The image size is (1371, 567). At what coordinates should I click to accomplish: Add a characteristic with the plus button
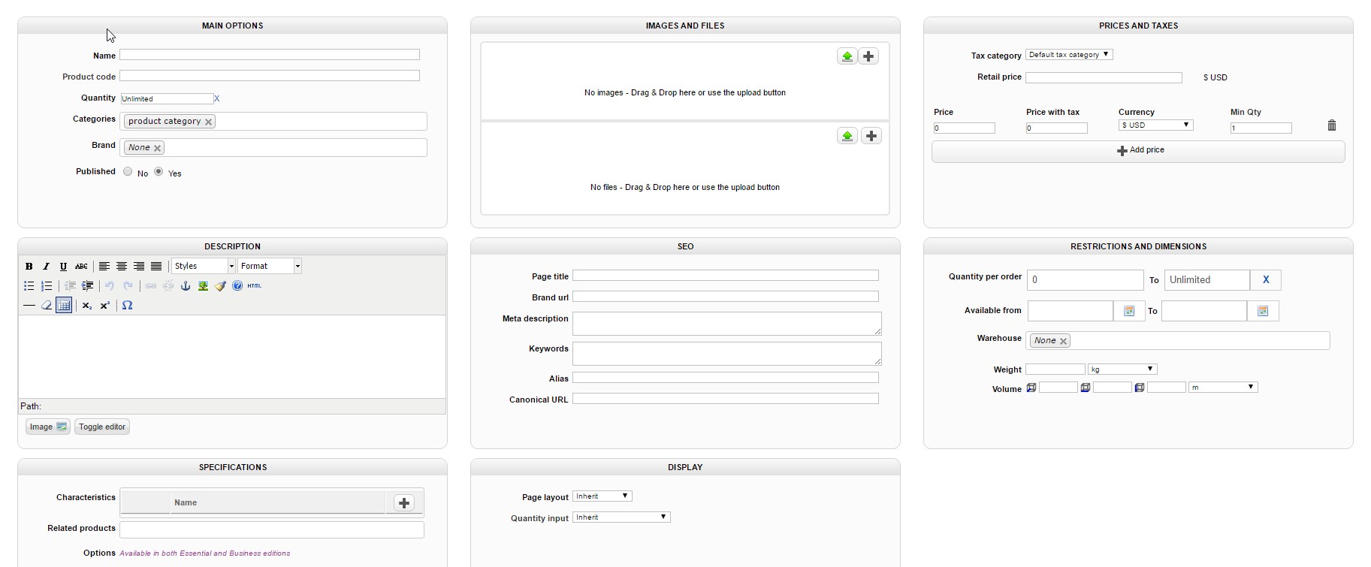click(x=404, y=503)
